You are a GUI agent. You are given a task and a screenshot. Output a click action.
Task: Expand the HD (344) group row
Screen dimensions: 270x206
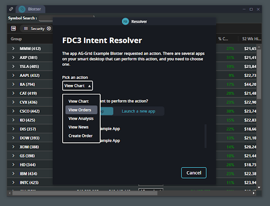click(x=13, y=165)
